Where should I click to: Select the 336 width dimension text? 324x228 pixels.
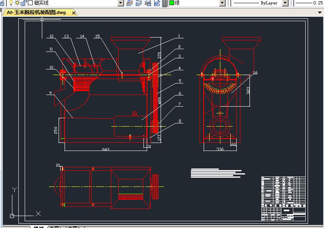tap(220, 149)
